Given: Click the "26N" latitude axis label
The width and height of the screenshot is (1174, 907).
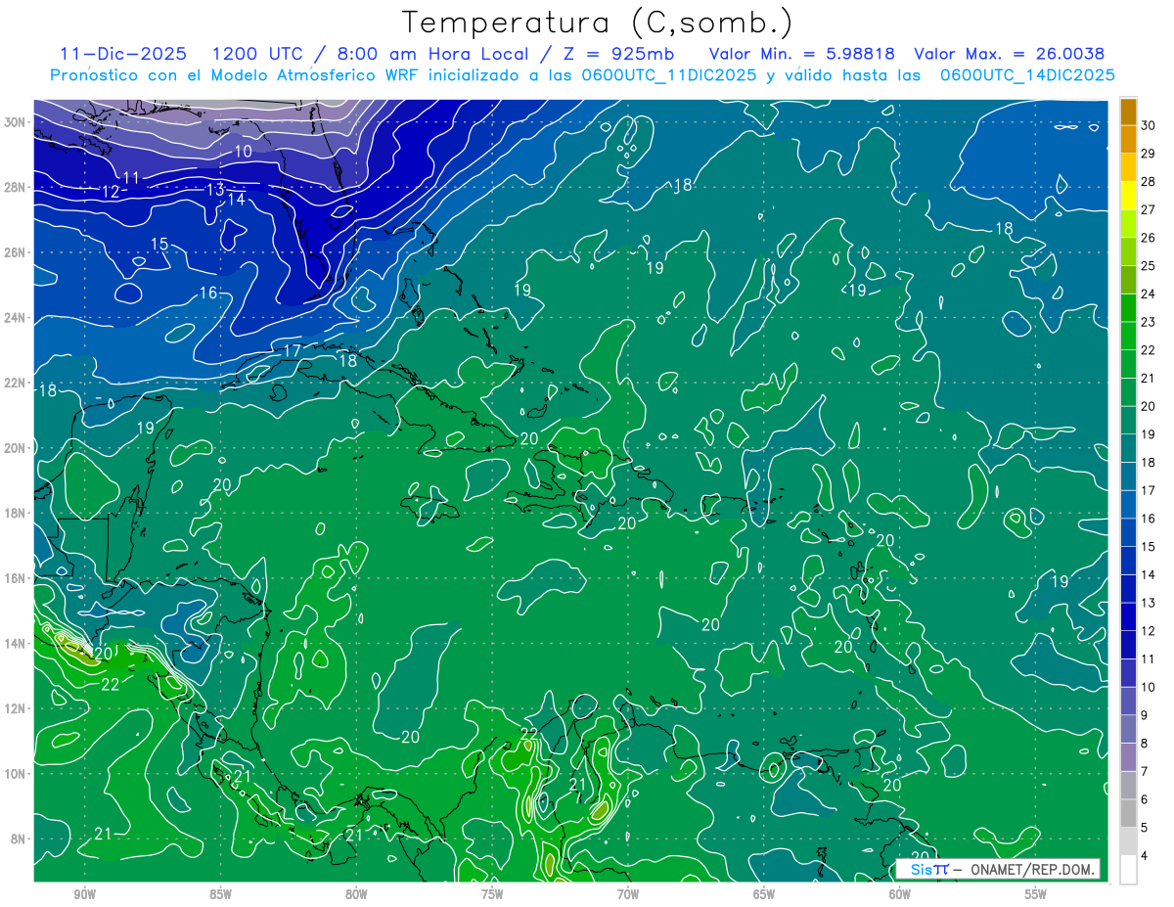Looking at the screenshot, I should pos(16,252).
